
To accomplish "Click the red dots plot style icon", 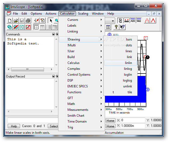I will click(147, 21).
